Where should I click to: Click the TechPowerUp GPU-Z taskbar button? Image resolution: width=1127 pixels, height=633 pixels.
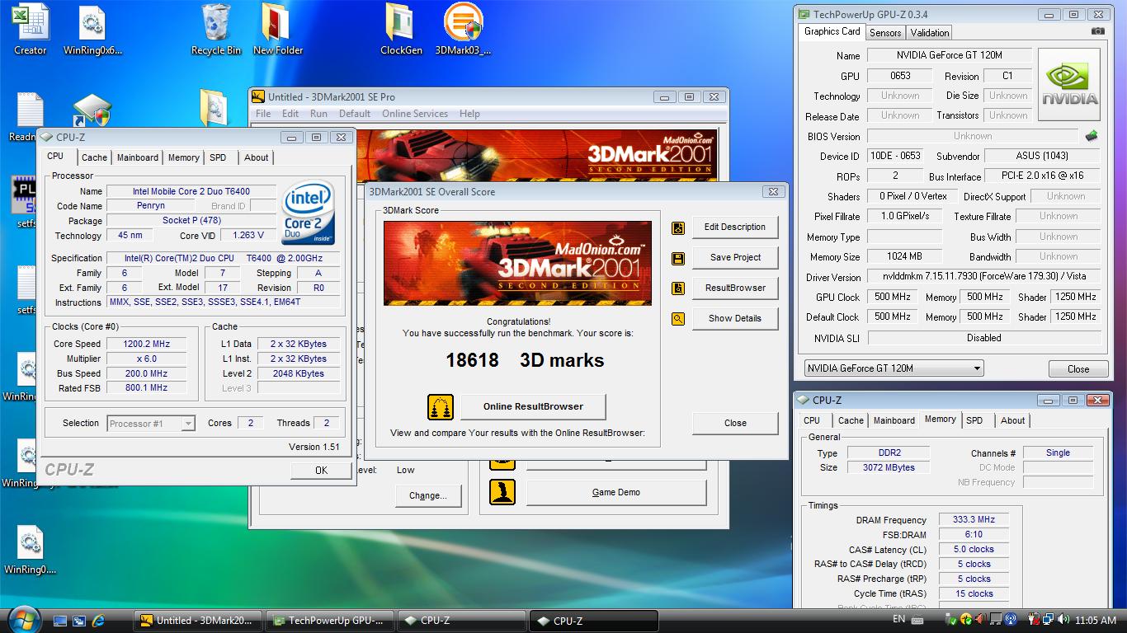[x=330, y=621]
